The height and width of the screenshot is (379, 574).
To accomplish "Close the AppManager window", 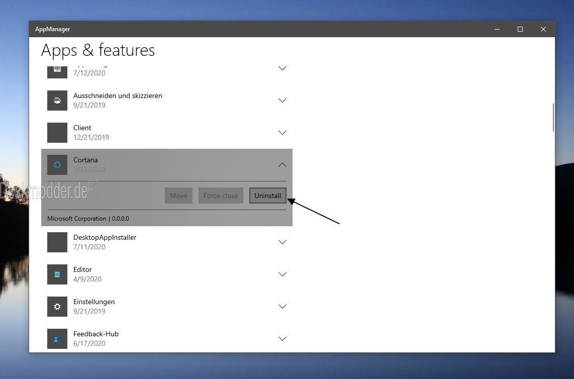I will 543,29.
